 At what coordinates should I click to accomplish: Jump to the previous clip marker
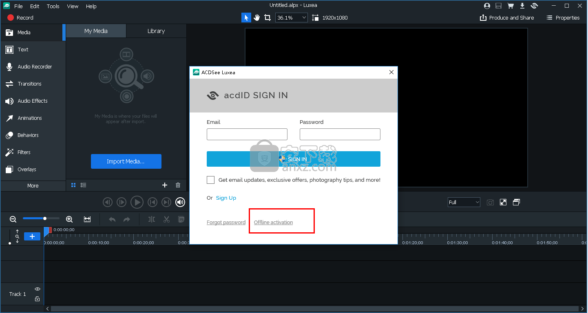point(152,202)
